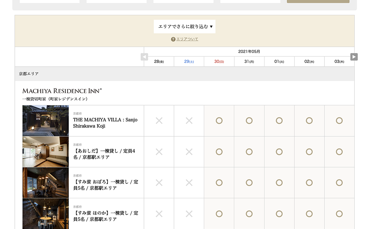Click the THE MACHIYA VILLA entrance photo thumbnail
Viewport: 370px width, 229px height.
coord(45,121)
